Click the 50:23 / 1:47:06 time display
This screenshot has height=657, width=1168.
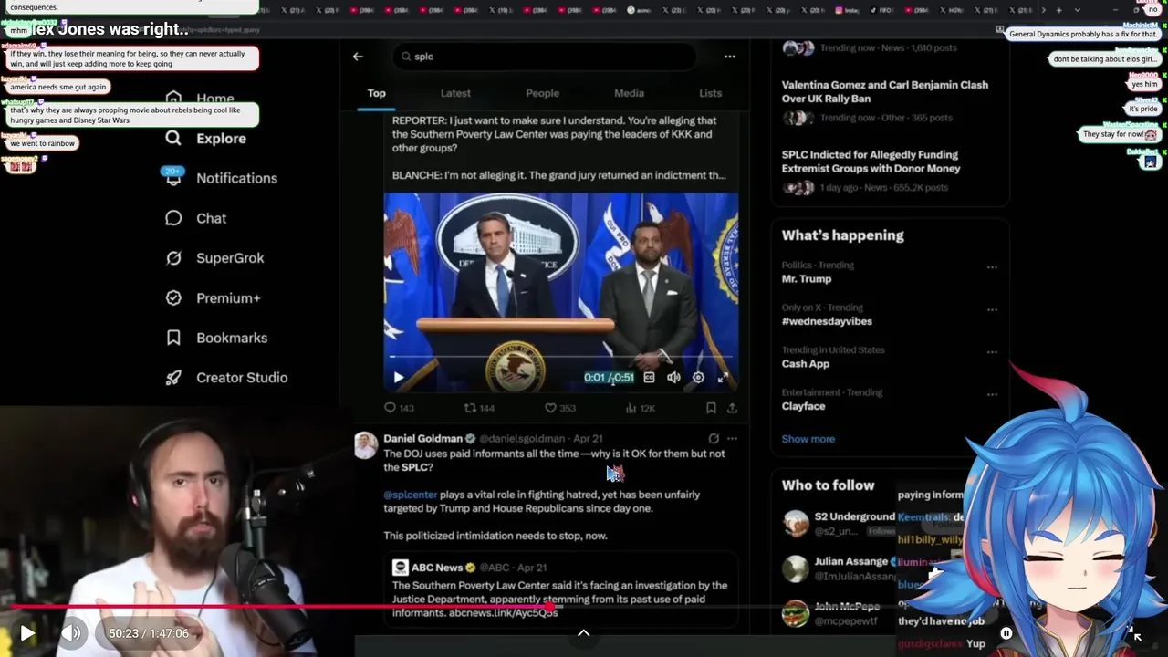point(149,633)
